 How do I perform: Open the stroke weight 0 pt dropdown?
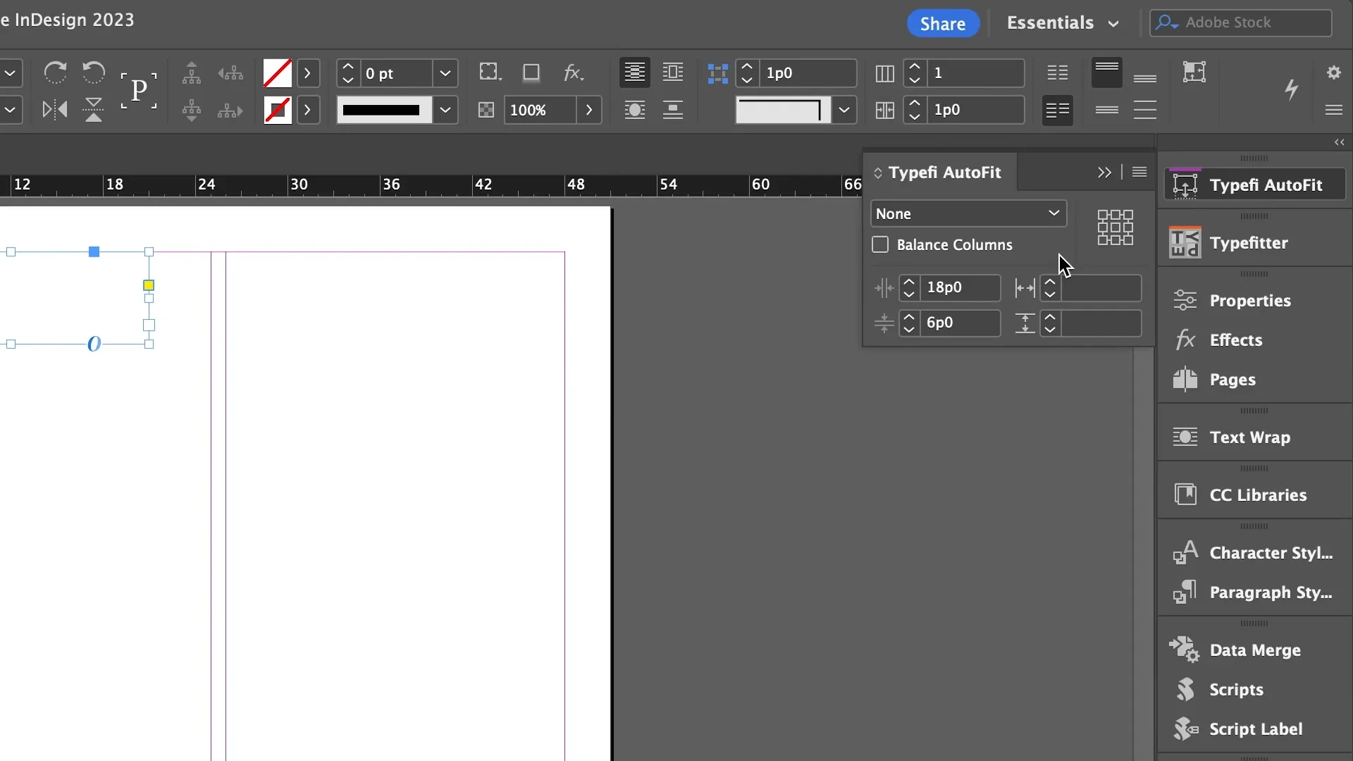445,73
